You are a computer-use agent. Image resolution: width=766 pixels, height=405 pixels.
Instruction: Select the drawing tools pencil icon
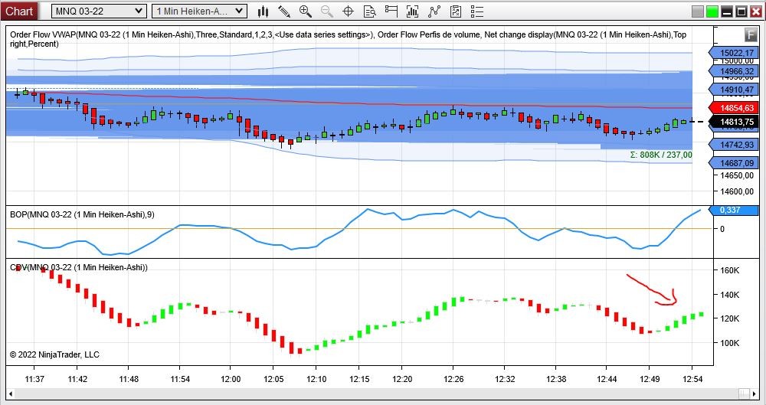click(x=284, y=11)
